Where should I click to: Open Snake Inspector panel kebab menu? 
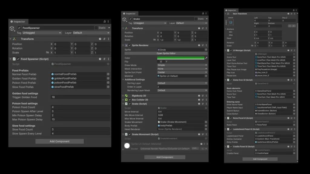pyautogui.click(x=206, y=13)
